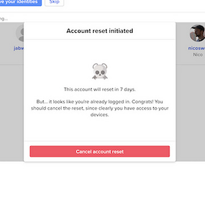Image resolution: width=205 pixels, height=205 pixels.
Task: Click the gray placeholder avatar for jabw
Action: tap(20, 34)
